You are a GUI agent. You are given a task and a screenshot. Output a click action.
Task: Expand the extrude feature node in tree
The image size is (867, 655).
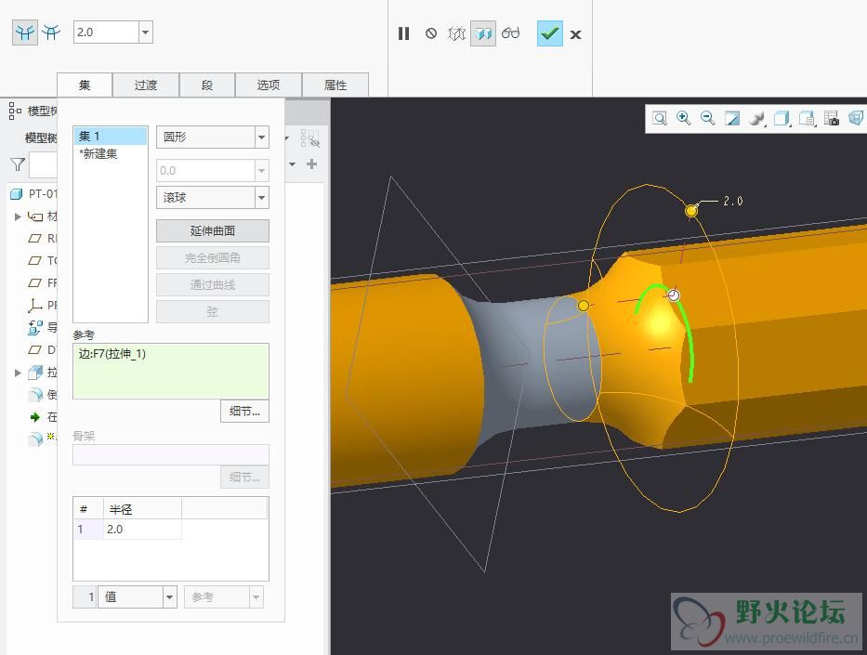(x=18, y=373)
